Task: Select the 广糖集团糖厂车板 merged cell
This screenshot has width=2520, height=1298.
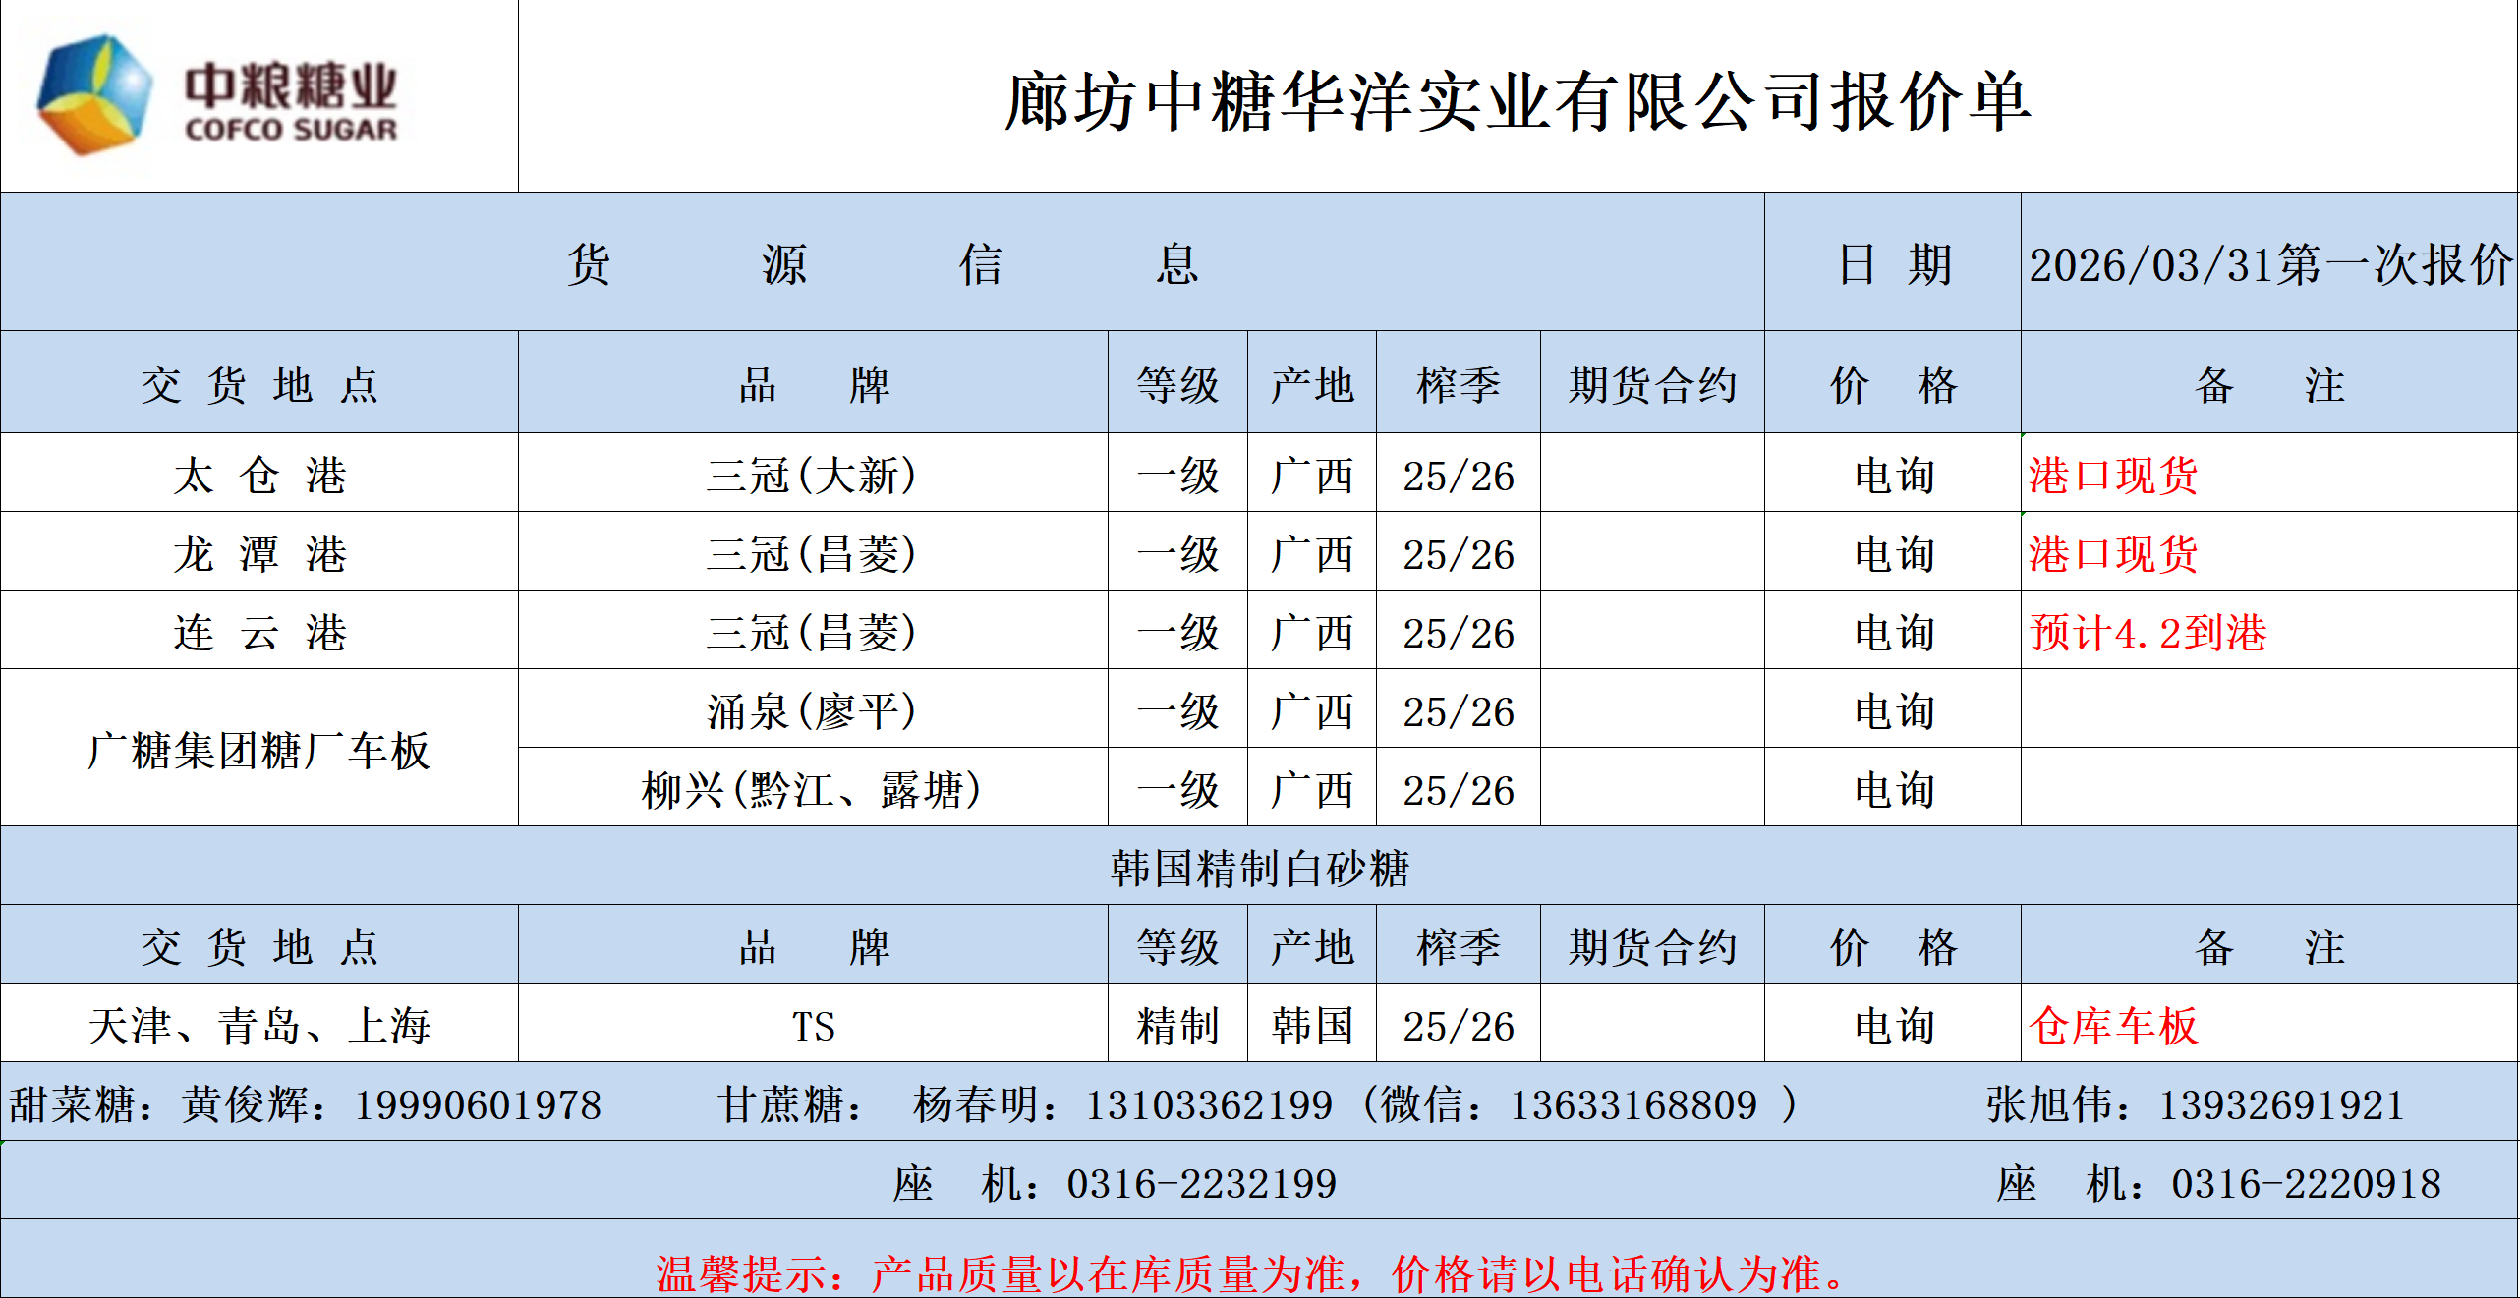Action: coord(259,749)
